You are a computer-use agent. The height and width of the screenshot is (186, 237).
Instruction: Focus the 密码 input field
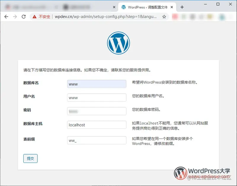97,111
